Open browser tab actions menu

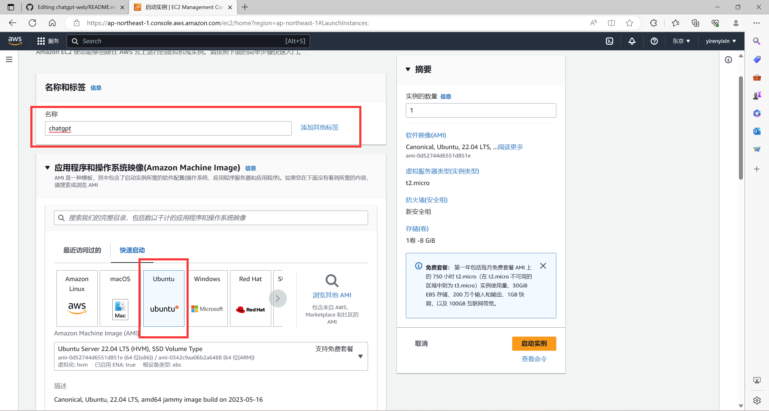tap(11, 7)
